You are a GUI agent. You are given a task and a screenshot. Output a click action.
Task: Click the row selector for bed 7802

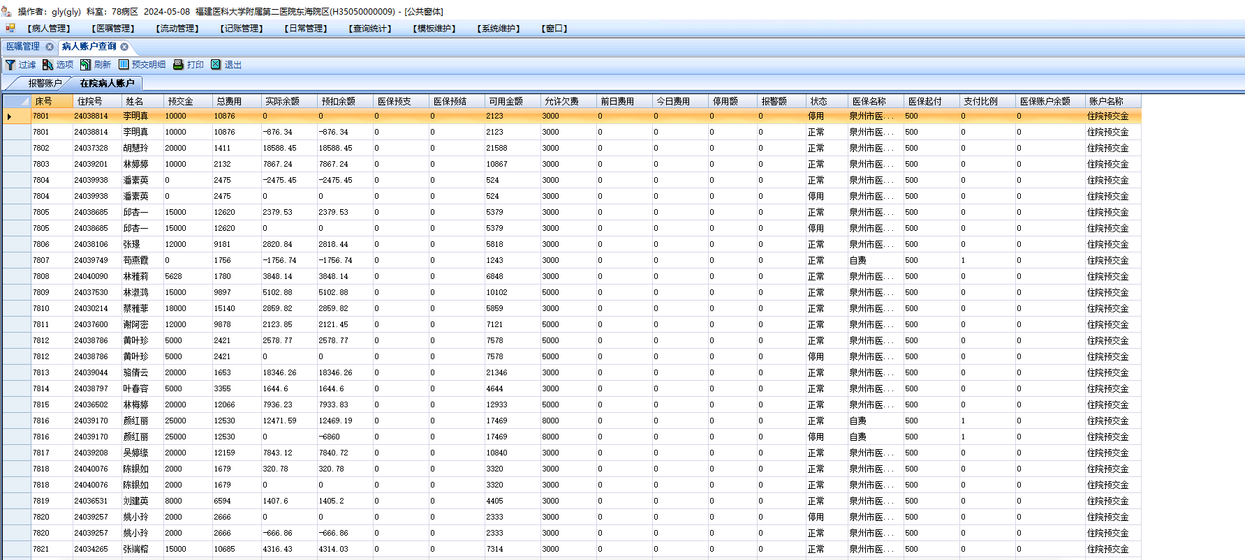tap(17, 149)
